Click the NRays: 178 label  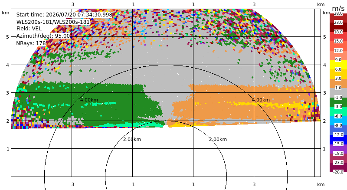[x=31, y=43]
